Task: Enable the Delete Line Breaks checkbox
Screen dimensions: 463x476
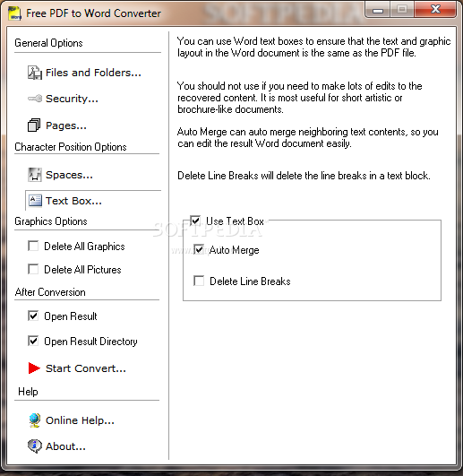Action: pyautogui.click(x=199, y=281)
